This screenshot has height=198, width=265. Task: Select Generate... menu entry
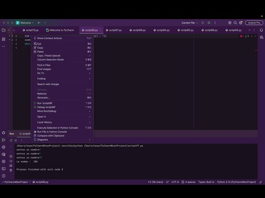[x=63, y=98]
